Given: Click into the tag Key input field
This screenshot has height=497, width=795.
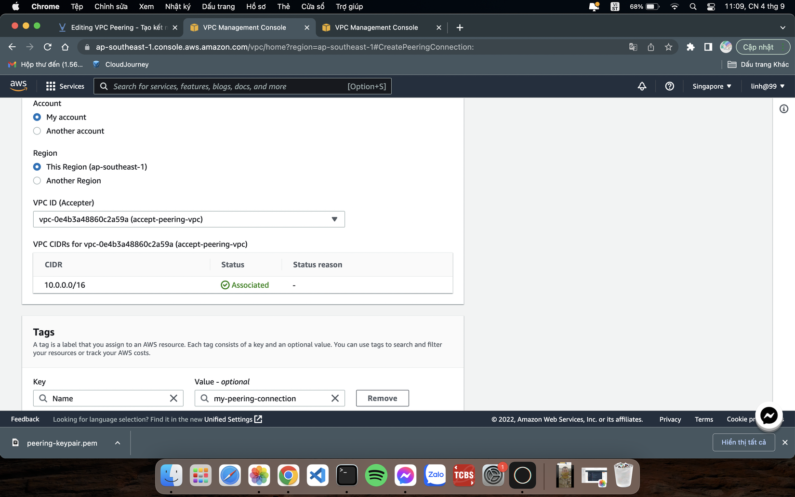Looking at the screenshot, I should pyautogui.click(x=108, y=398).
